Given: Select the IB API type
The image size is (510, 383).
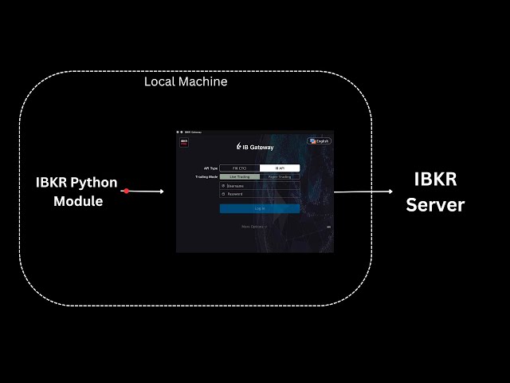Looking at the screenshot, I should pyautogui.click(x=280, y=168).
